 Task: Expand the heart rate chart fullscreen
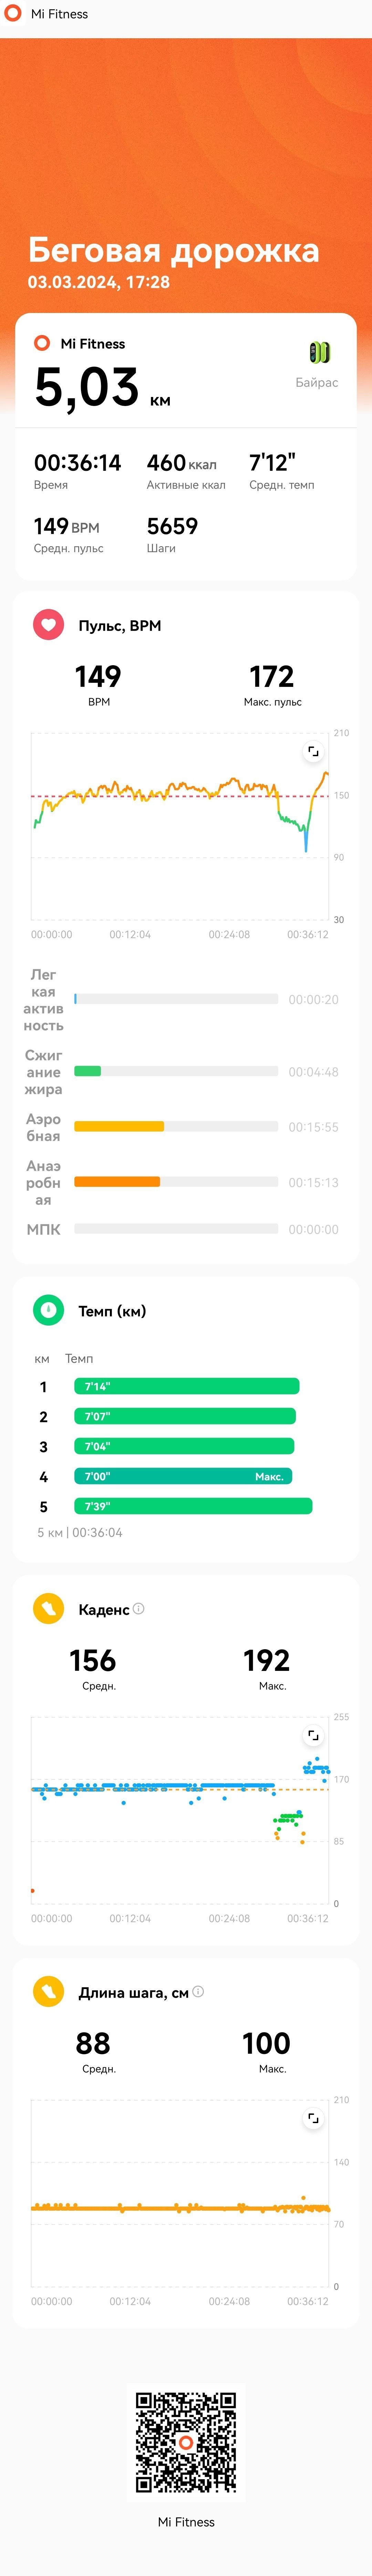[313, 751]
